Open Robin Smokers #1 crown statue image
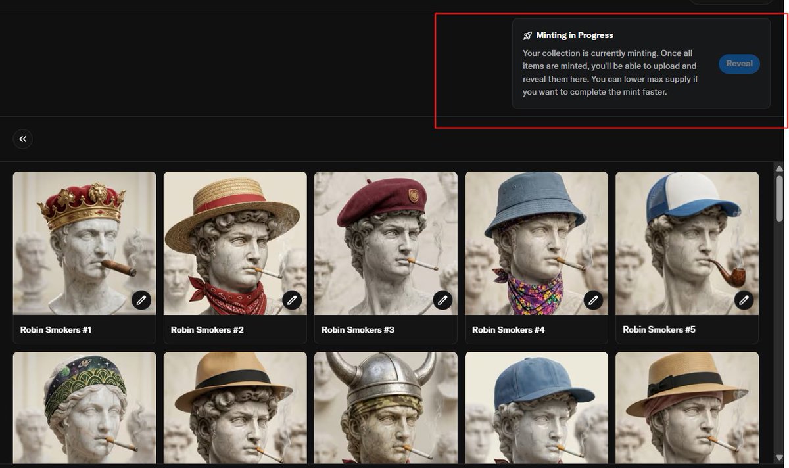 pyautogui.click(x=84, y=243)
